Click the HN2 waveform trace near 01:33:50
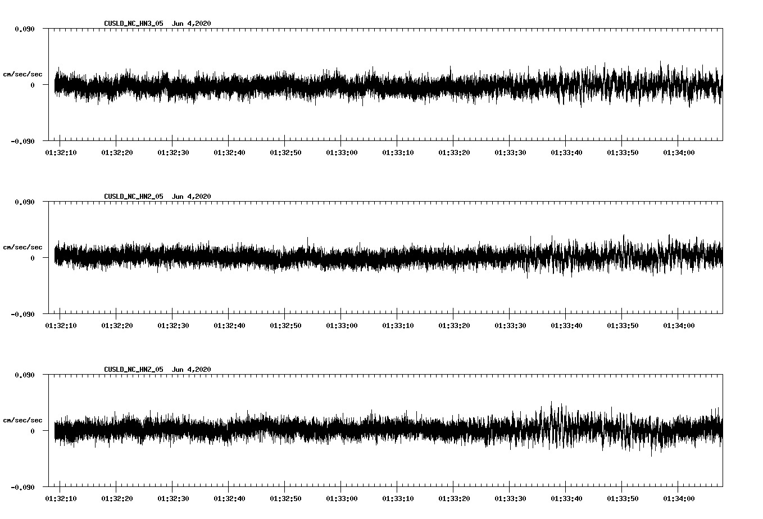The height and width of the screenshot is (519, 763). (x=622, y=256)
